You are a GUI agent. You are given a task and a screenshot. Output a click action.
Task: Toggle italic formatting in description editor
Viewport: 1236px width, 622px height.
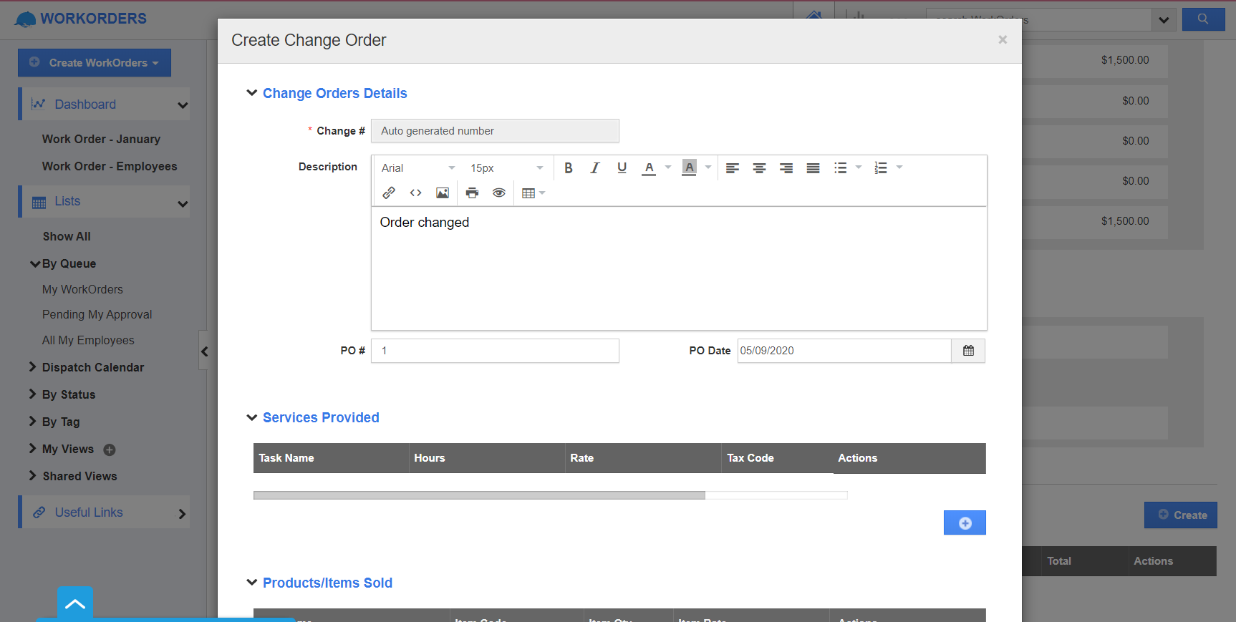[594, 167]
